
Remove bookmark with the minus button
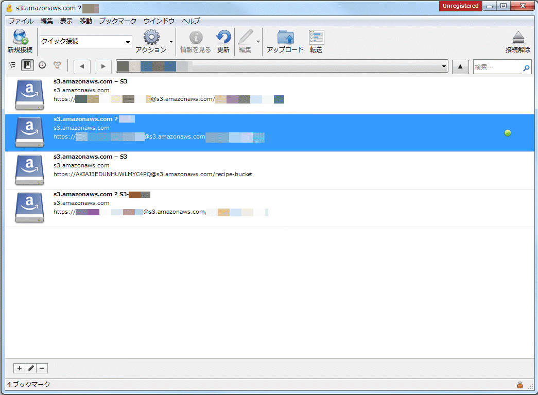point(42,368)
